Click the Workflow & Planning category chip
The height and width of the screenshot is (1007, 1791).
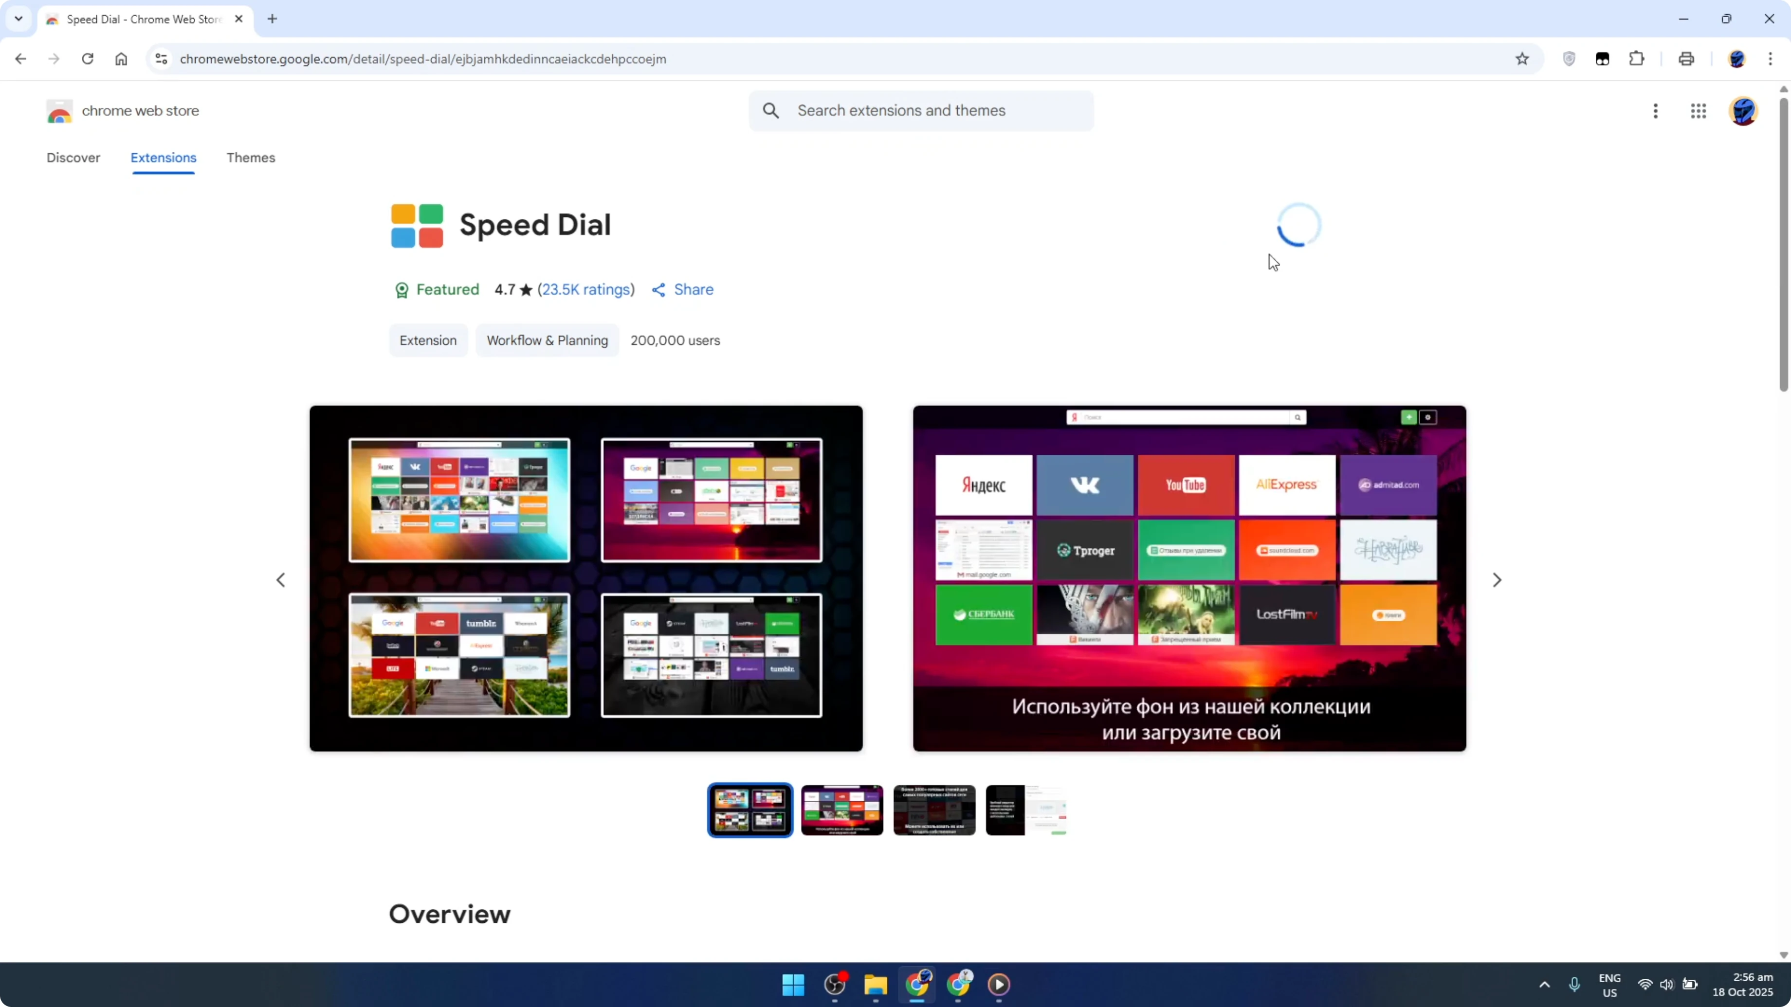[547, 341]
